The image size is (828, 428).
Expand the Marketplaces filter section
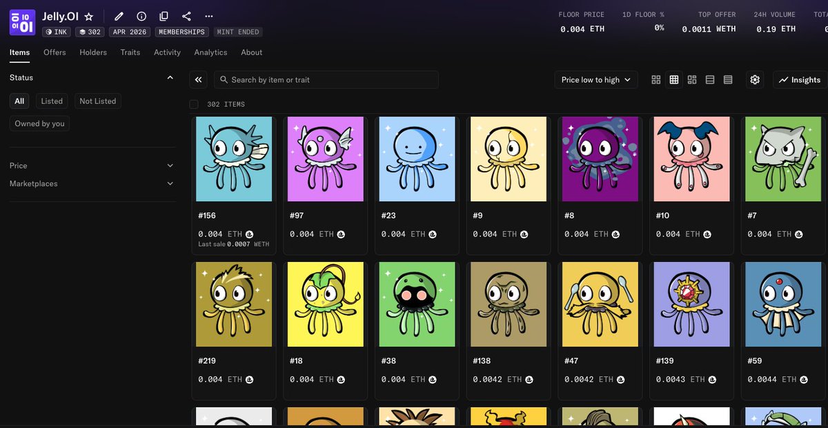(92, 184)
